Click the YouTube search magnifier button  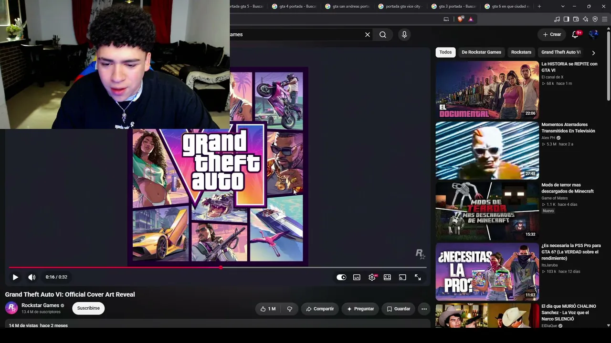tap(383, 34)
